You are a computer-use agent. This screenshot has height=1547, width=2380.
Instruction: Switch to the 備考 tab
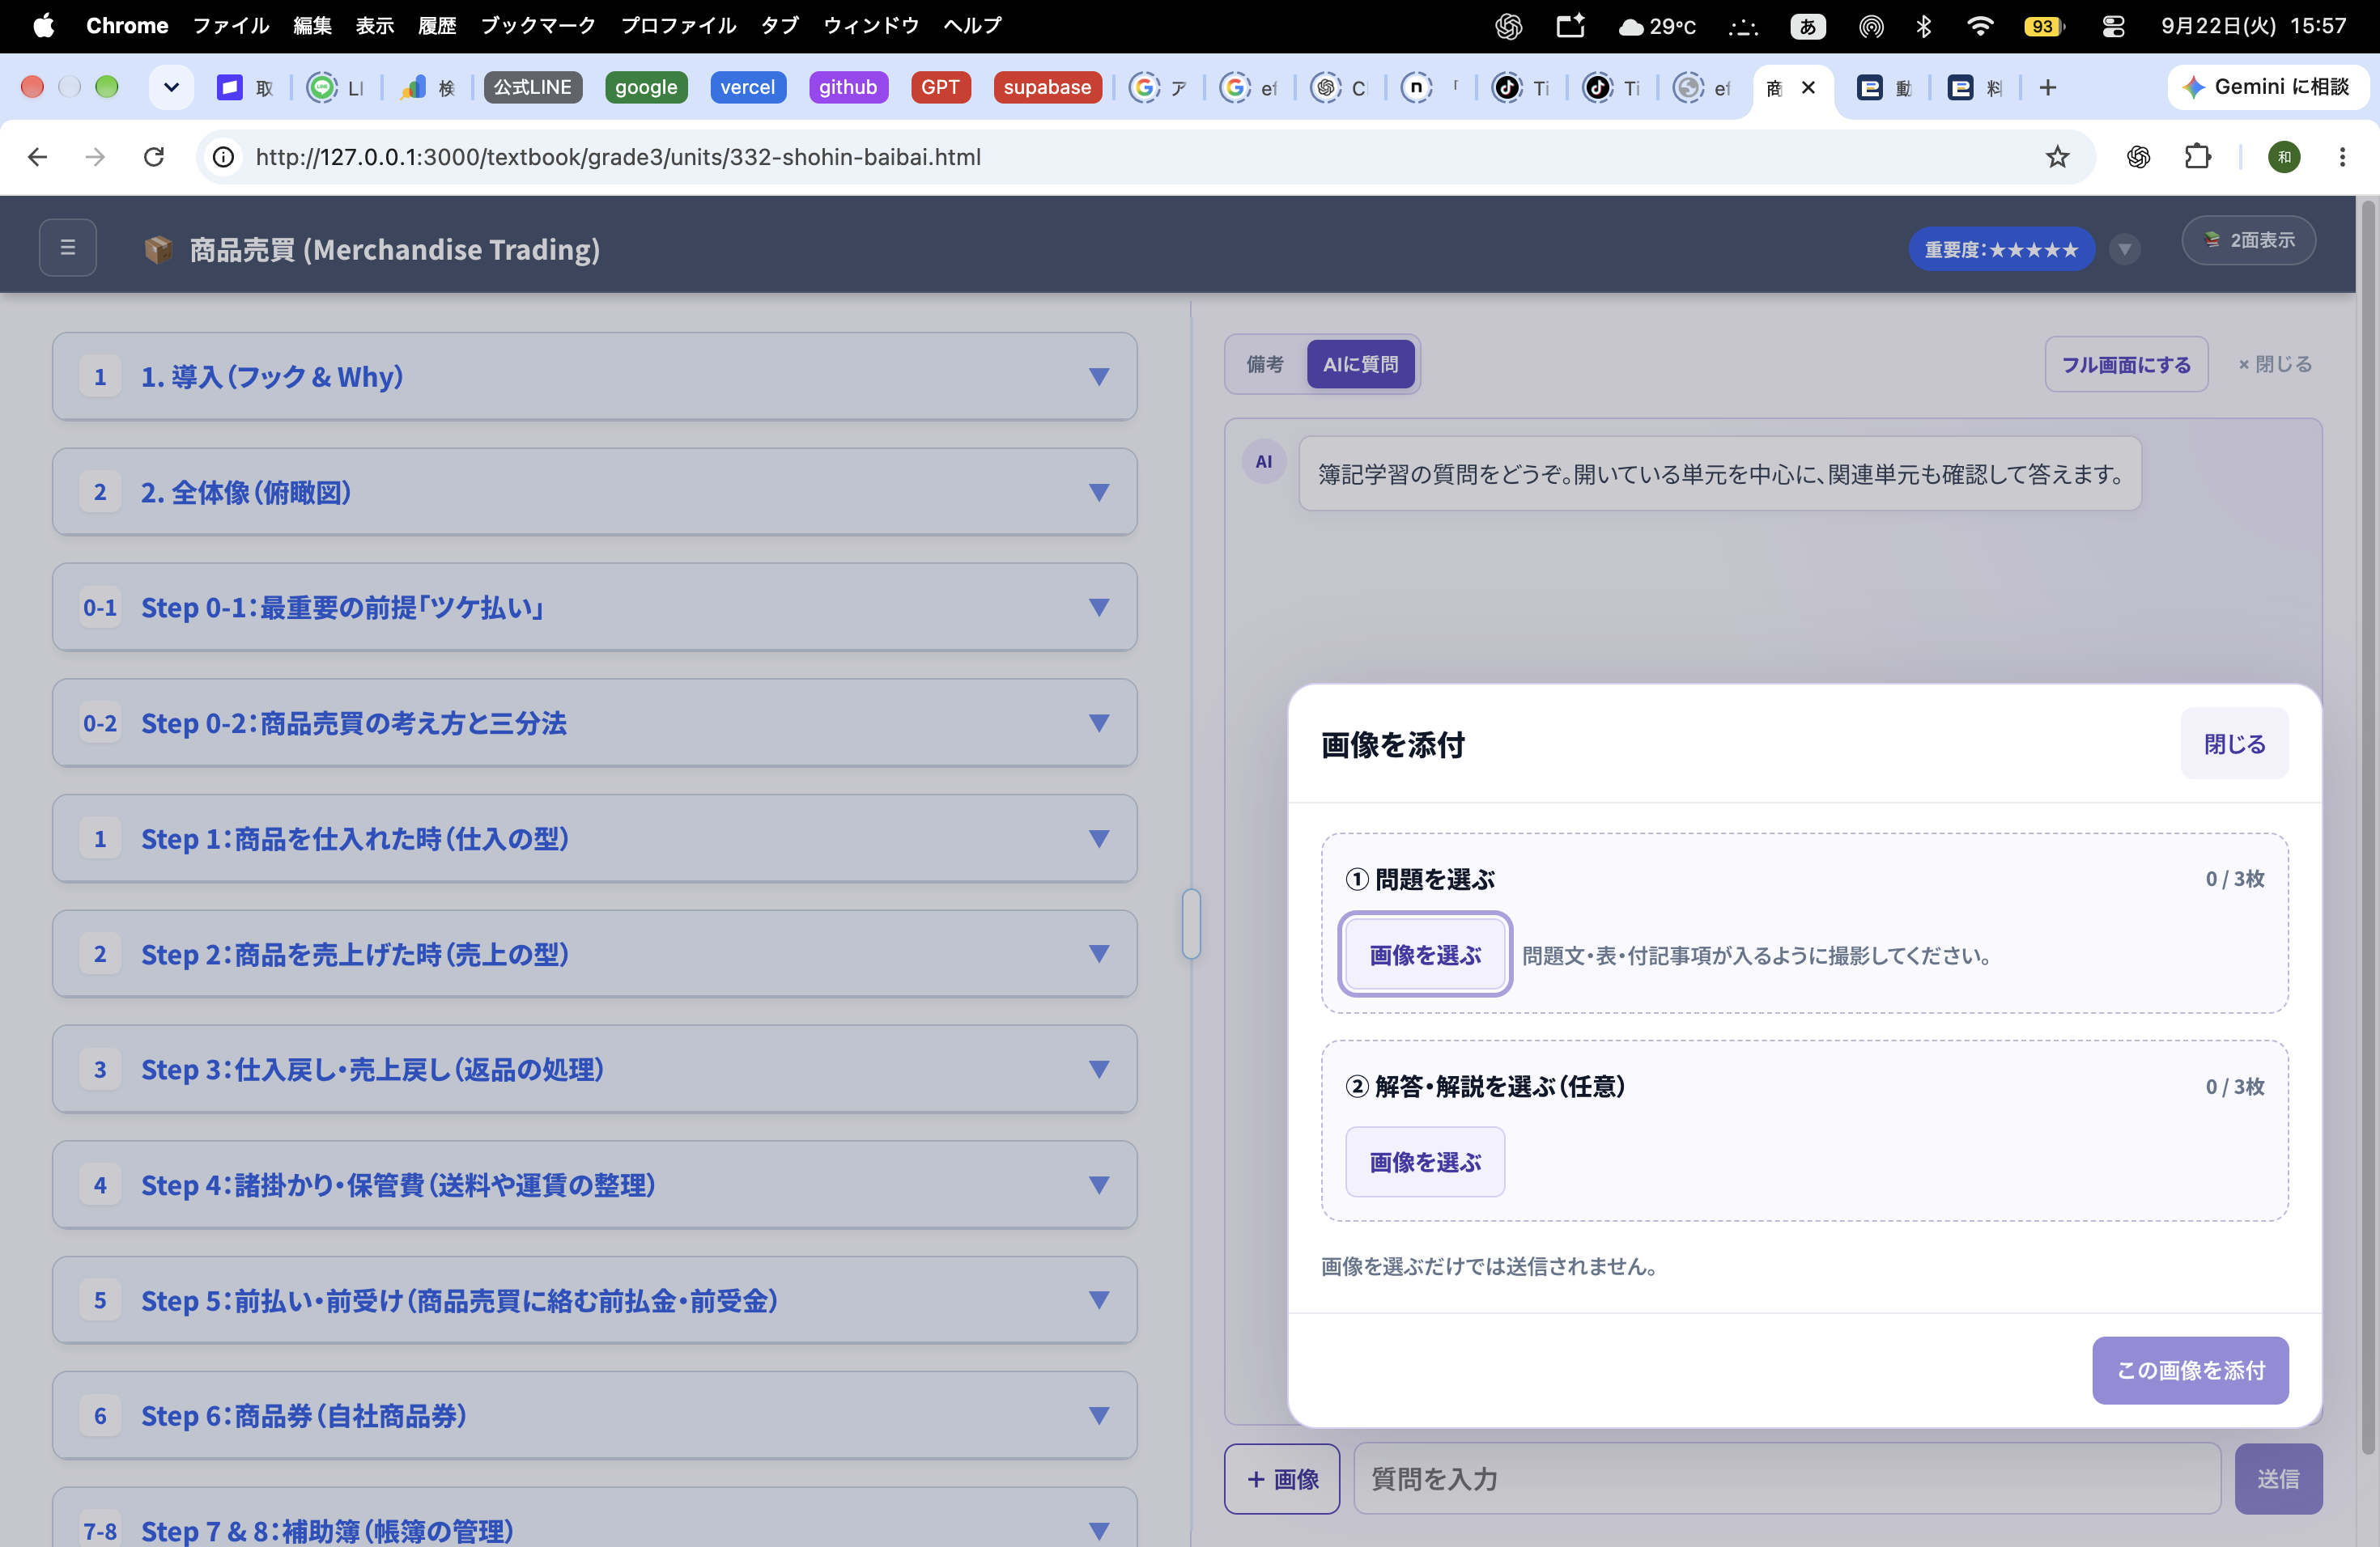pyautogui.click(x=1265, y=364)
